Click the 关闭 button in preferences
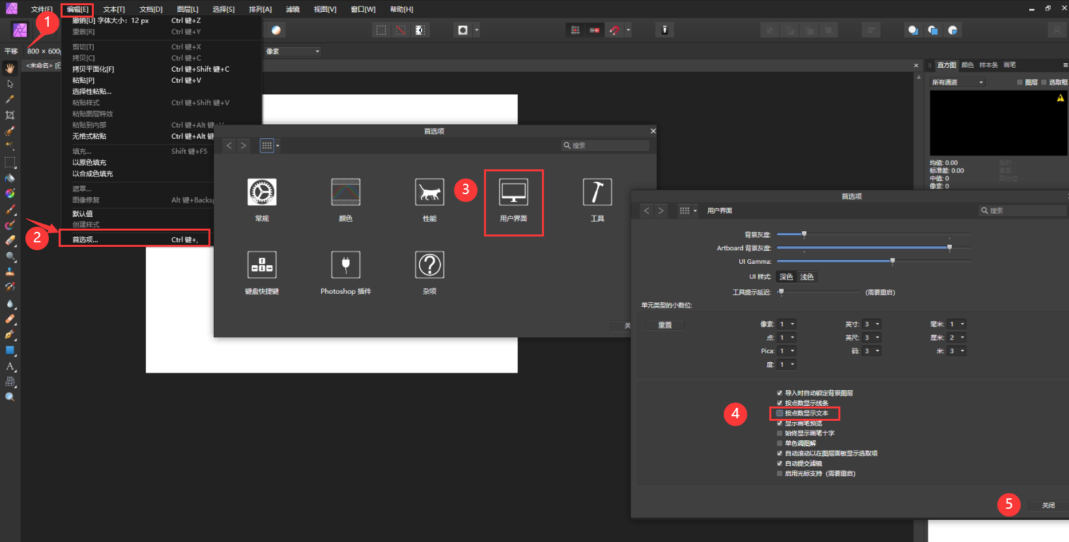This screenshot has width=1069, height=542. pos(1048,506)
